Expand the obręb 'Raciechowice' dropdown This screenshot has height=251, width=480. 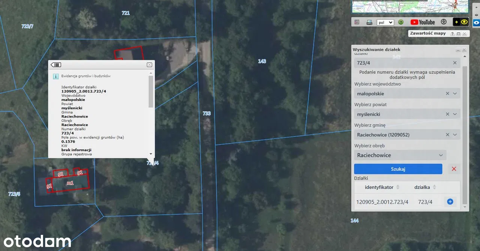[441, 155]
